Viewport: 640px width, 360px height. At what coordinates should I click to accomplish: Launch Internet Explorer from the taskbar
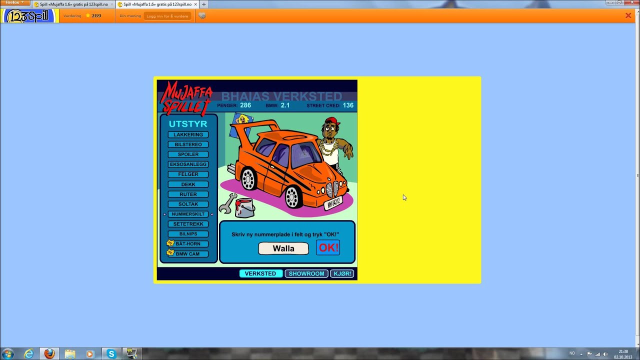click(x=29, y=354)
